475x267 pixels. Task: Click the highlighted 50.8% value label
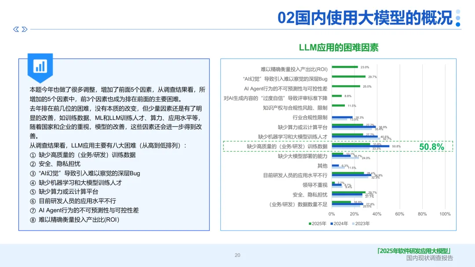[431, 147]
